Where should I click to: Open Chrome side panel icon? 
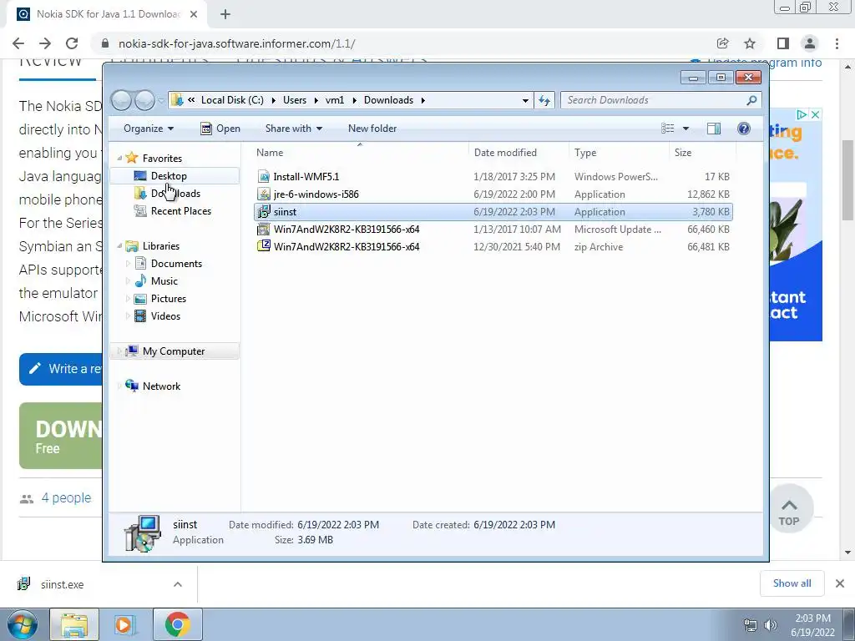coord(783,43)
